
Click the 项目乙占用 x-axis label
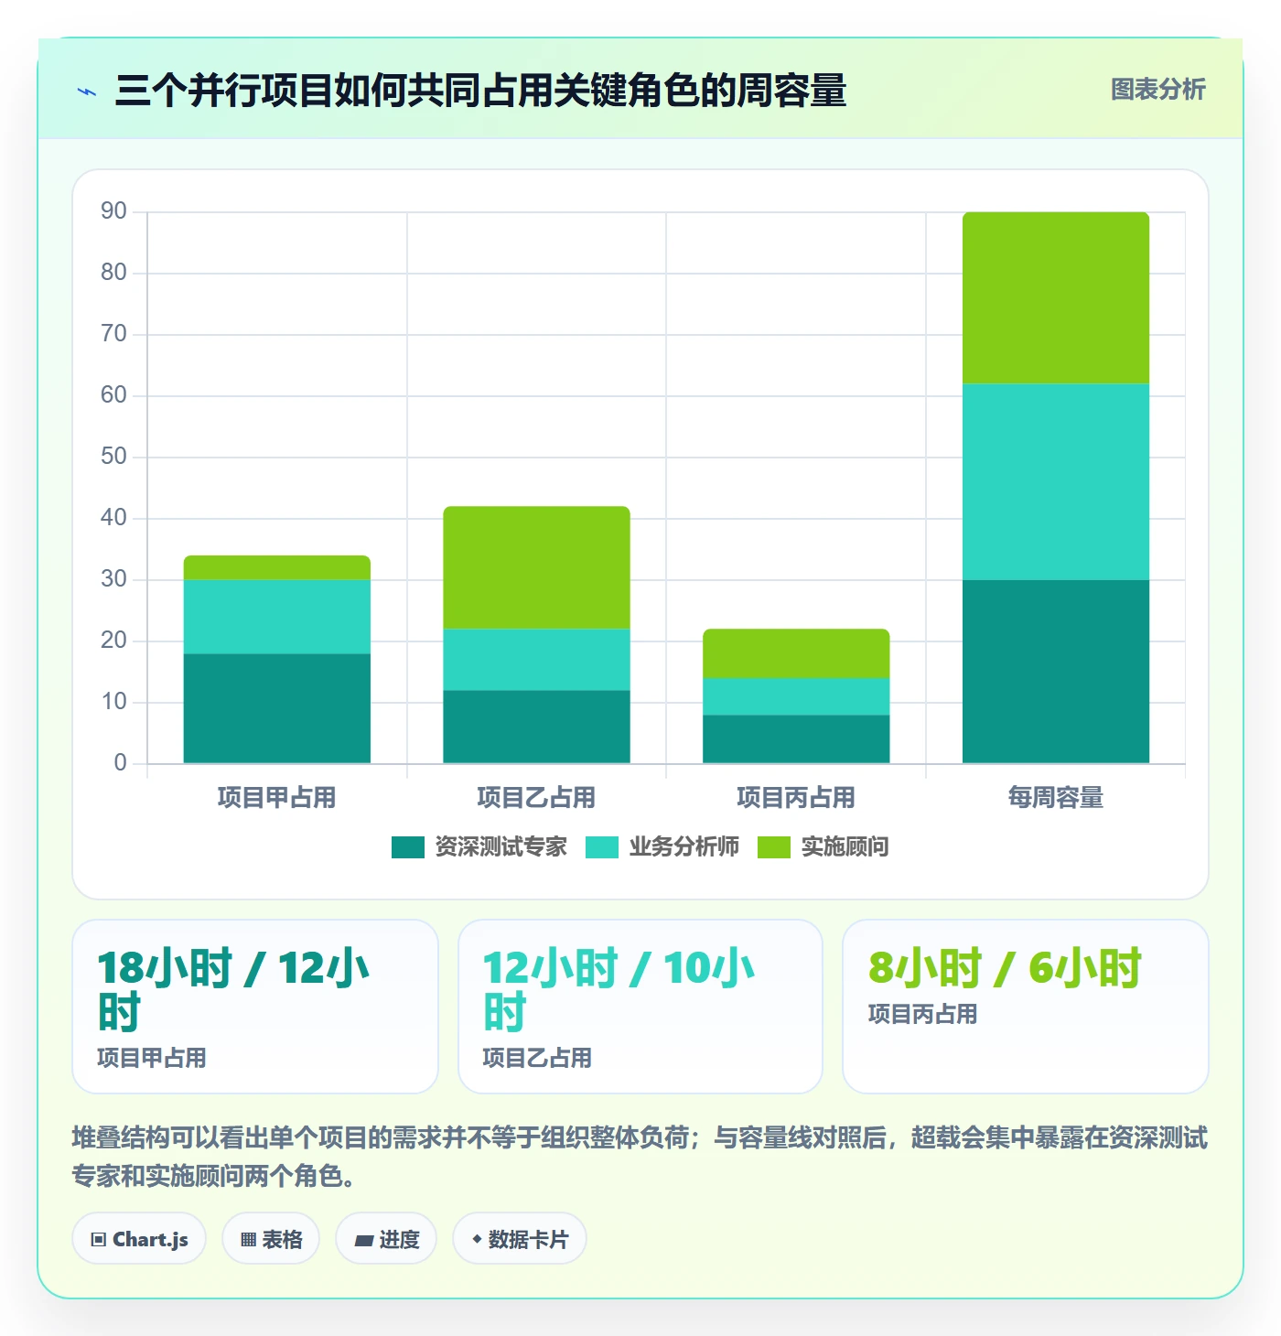click(536, 798)
